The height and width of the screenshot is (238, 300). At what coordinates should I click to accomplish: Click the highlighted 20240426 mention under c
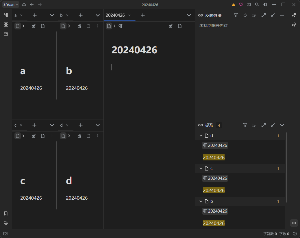214,190
